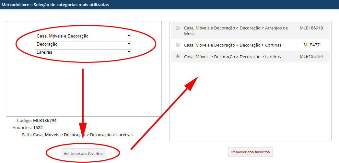Open the 'Casa, Móveis e Decoração' category dropdown
The height and width of the screenshot is (163, 339).
pos(83,36)
